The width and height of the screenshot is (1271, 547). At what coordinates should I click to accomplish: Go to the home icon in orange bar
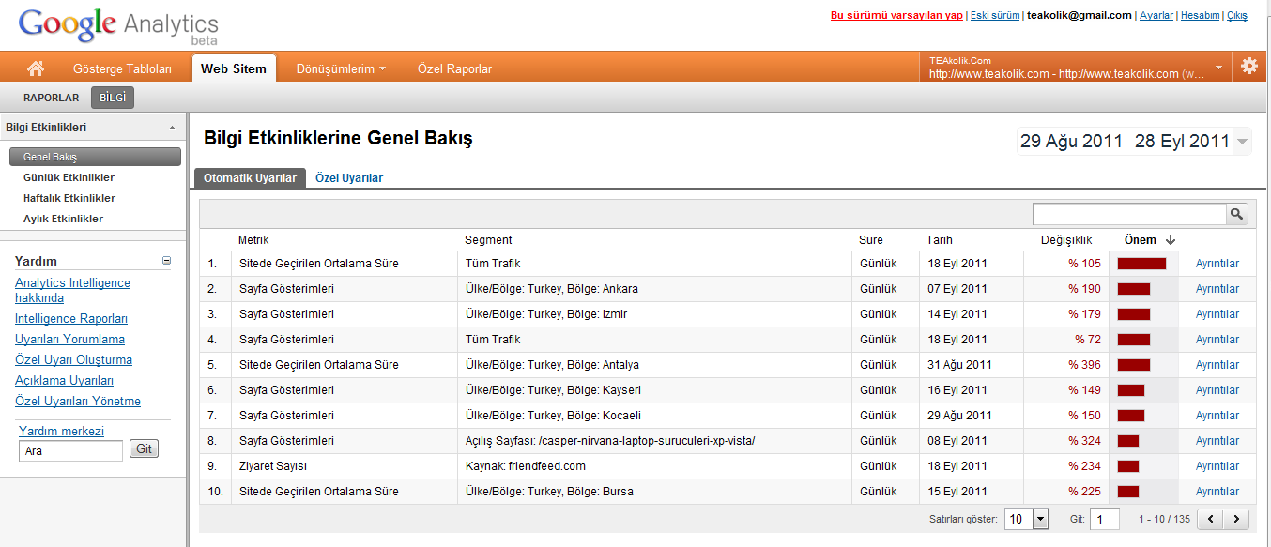click(36, 68)
